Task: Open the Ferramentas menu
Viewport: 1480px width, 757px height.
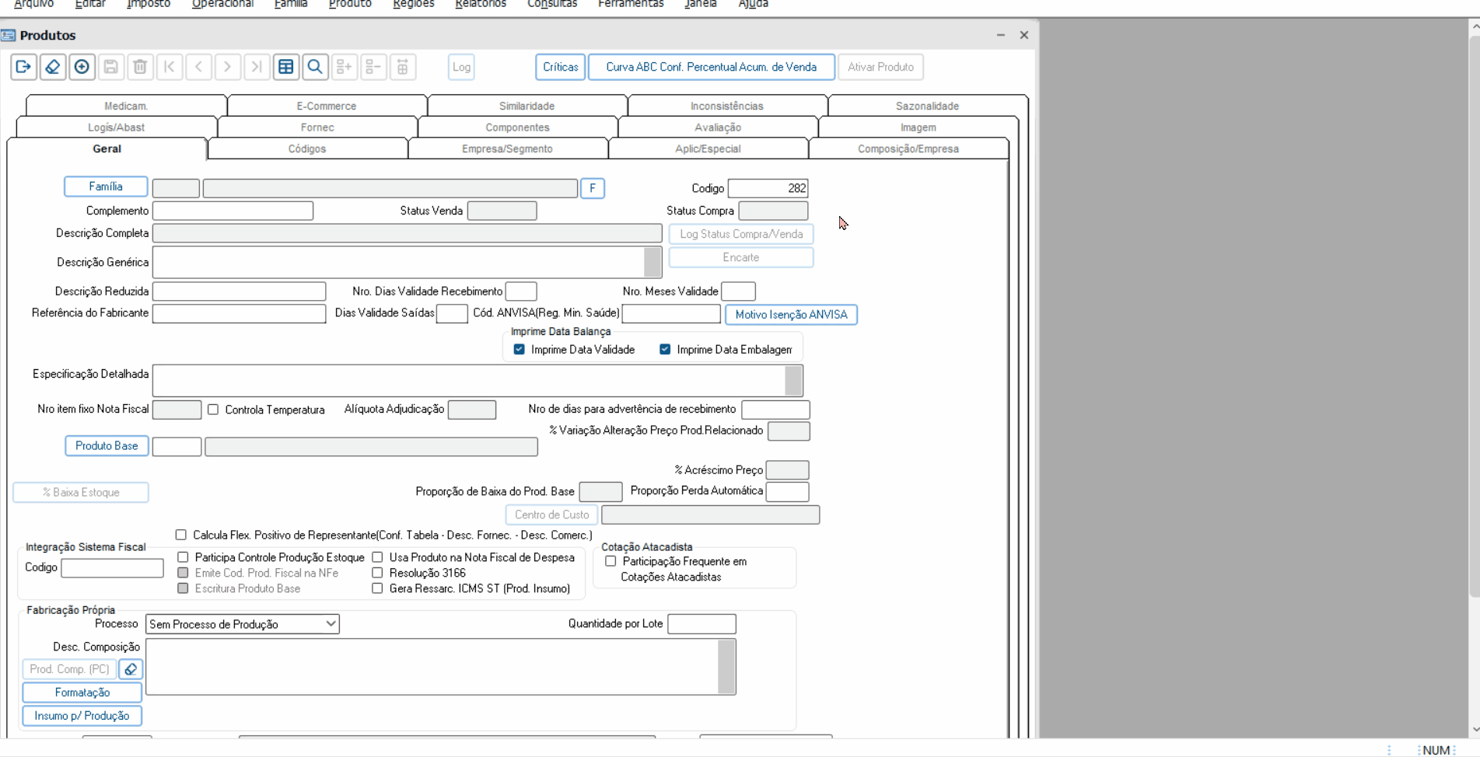Action: [631, 5]
